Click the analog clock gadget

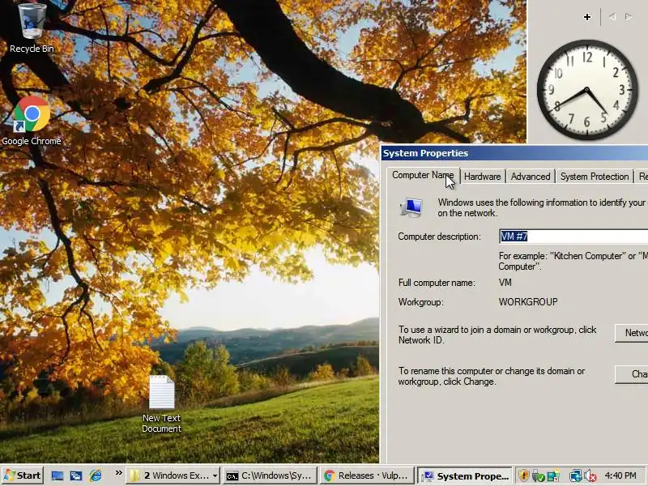click(587, 90)
